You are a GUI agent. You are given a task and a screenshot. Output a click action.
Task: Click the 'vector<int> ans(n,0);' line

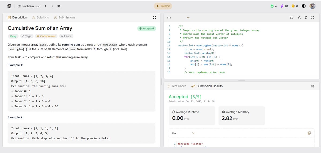200,53
